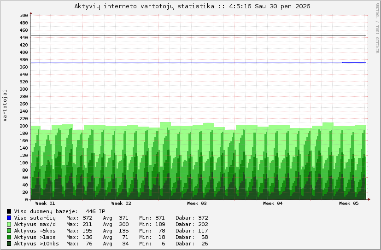Click the blue Viso sutarčių legend swatch

tap(9, 218)
